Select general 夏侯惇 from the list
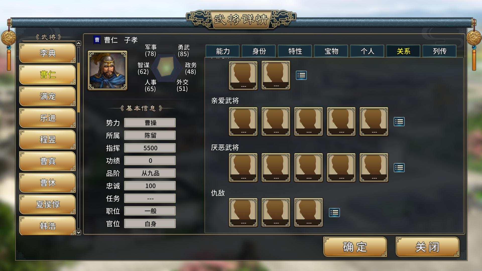This screenshot has width=482, height=271. click(x=47, y=204)
